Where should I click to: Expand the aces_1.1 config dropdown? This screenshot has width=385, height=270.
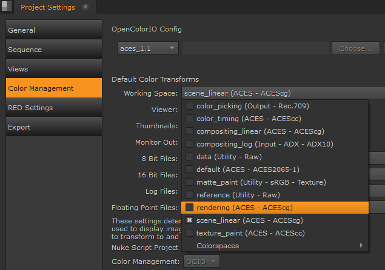pyautogui.click(x=147, y=48)
